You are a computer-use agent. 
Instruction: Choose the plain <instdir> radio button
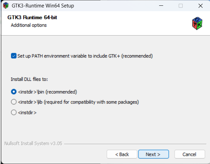click(14, 112)
